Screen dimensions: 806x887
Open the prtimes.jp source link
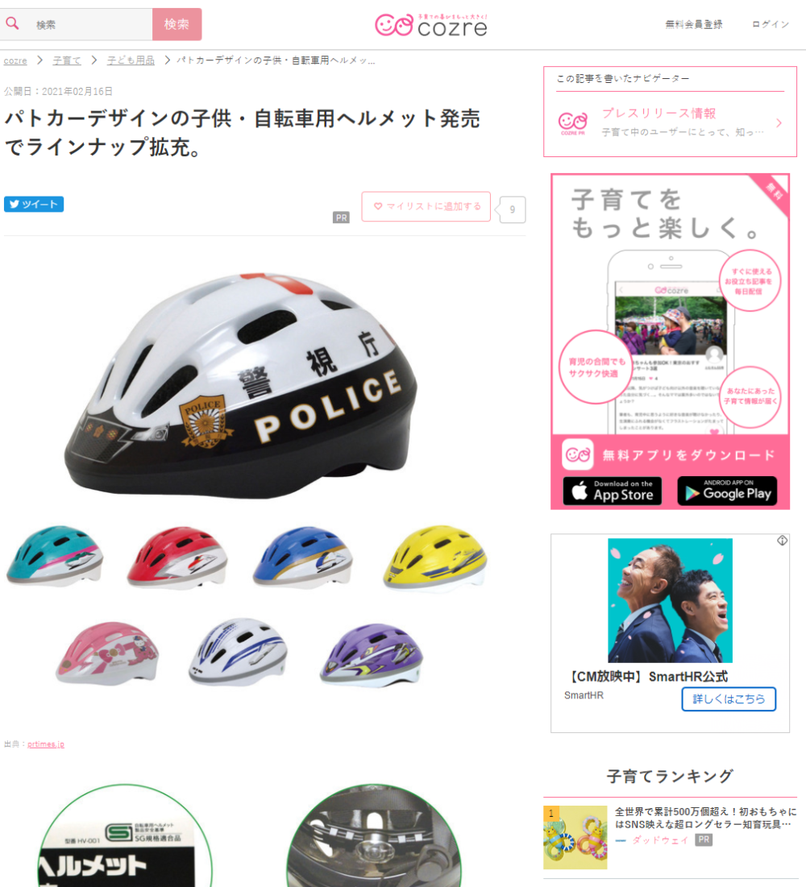[46, 744]
